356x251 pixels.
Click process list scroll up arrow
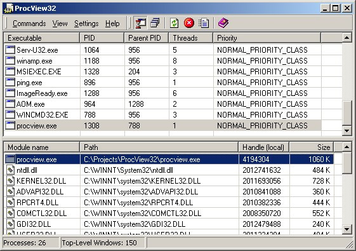click(346, 37)
